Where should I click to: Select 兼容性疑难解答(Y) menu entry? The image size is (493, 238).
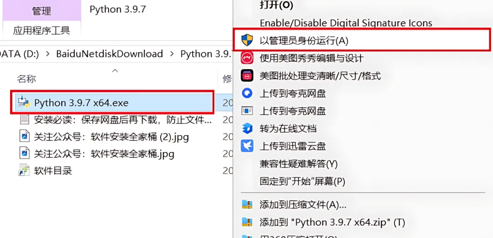click(299, 164)
